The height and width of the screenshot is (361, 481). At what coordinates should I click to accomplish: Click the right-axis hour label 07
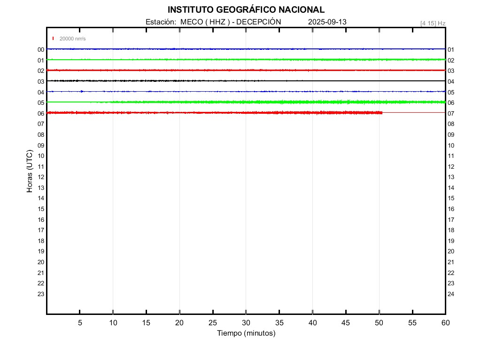tap(451, 114)
